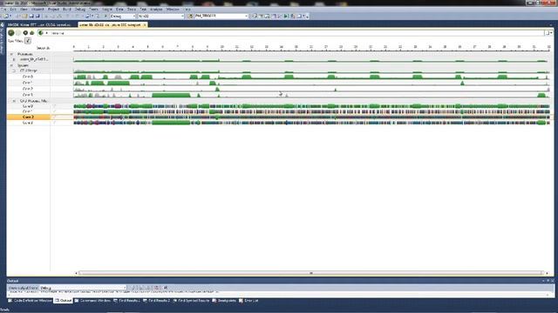Viewport: 558px width, 313px height.
Task: Open the Find Results 1 tab
Action: pos(126,301)
